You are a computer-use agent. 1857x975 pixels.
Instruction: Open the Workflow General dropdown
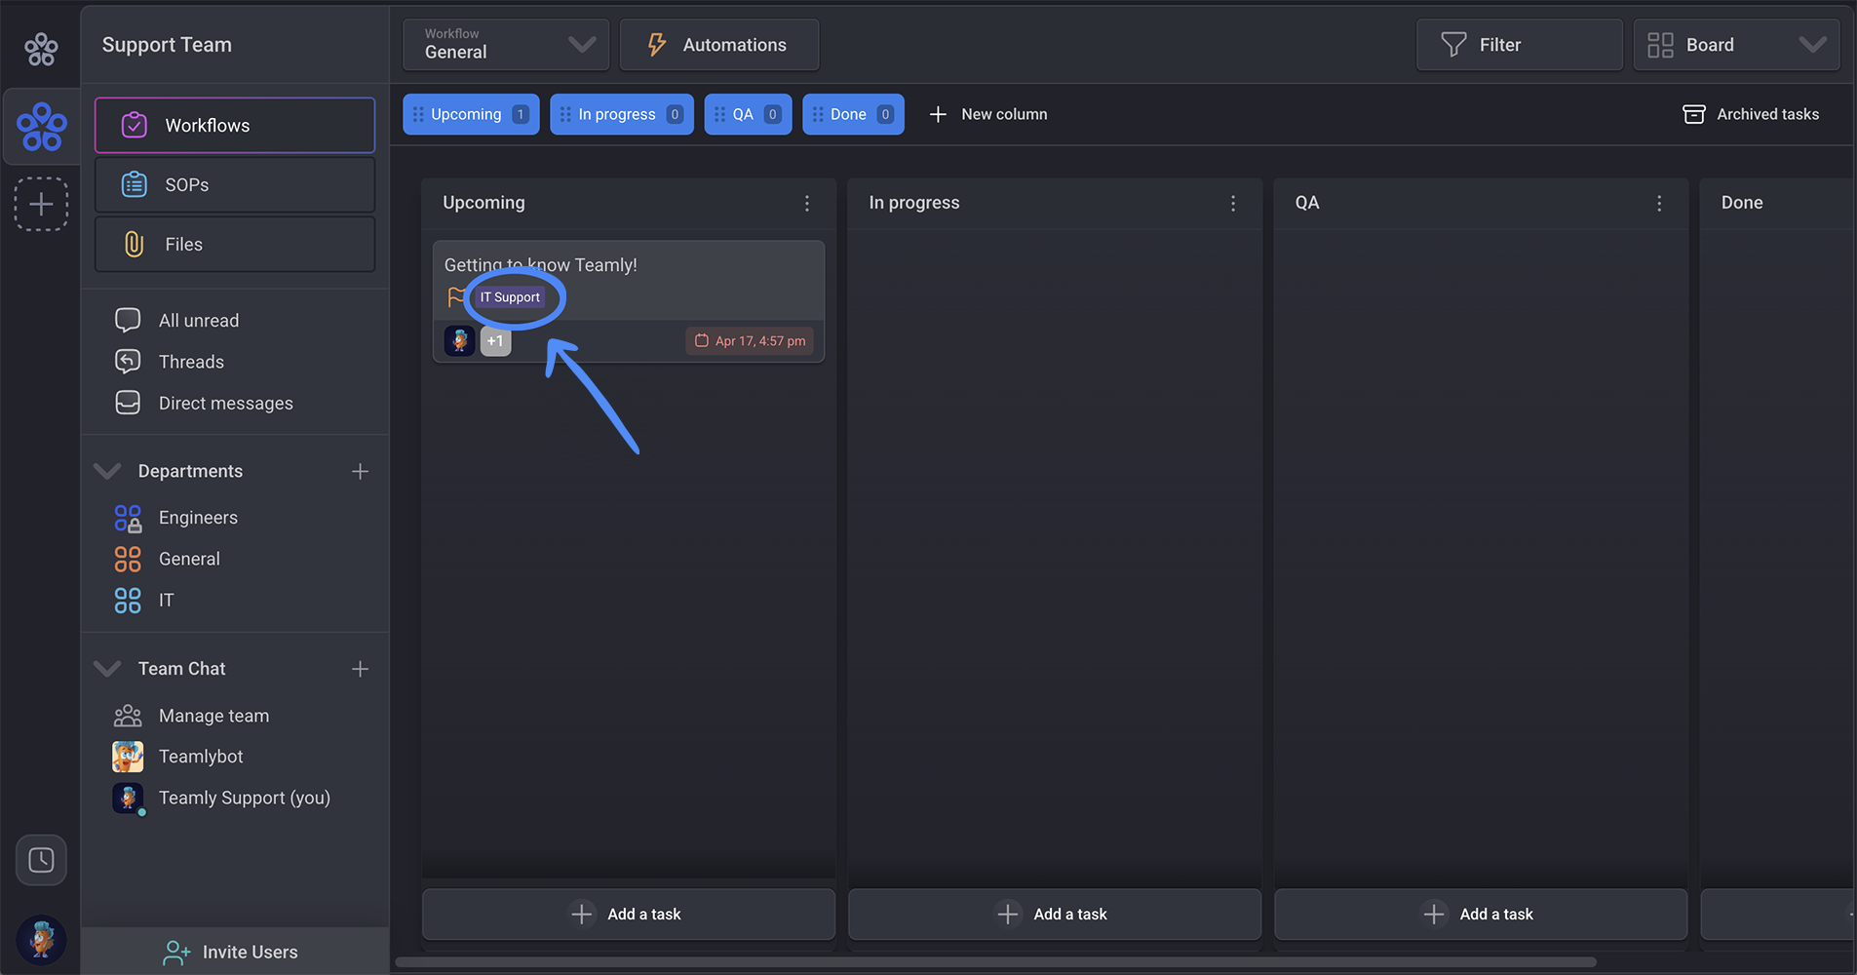506,45
